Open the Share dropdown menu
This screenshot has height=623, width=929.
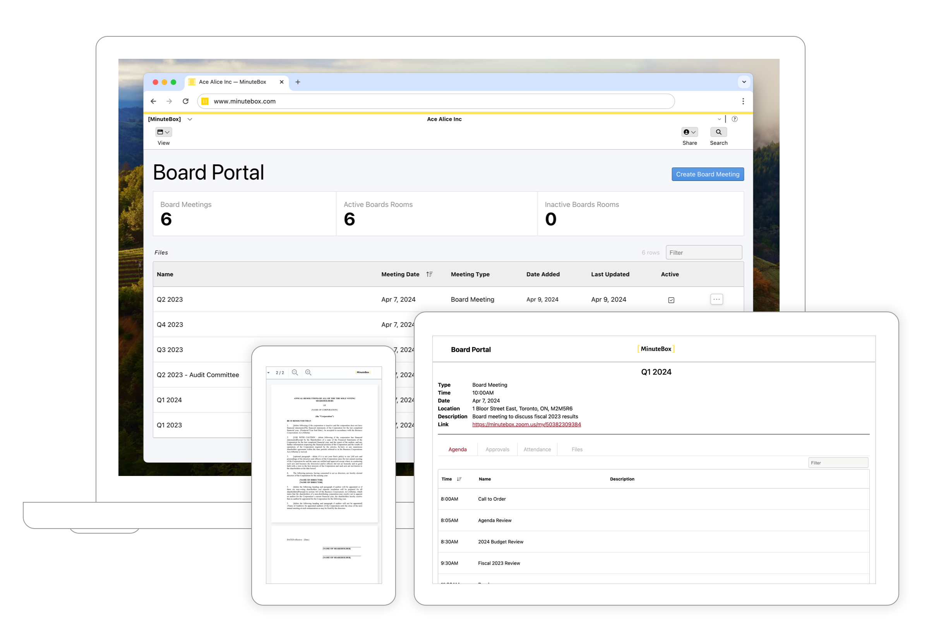pyautogui.click(x=689, y=132)
